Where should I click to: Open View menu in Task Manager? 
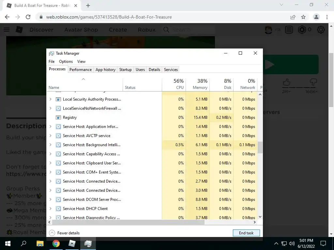coord(81,62)
